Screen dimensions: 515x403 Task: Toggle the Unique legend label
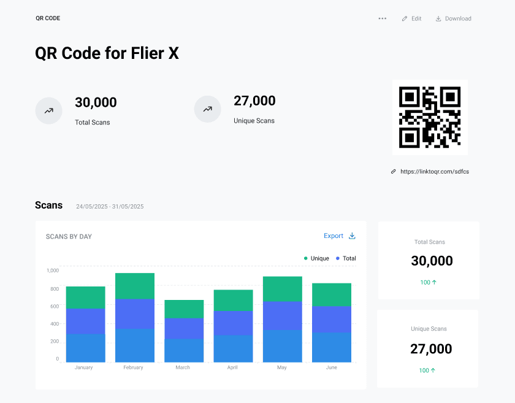[319, 258]
